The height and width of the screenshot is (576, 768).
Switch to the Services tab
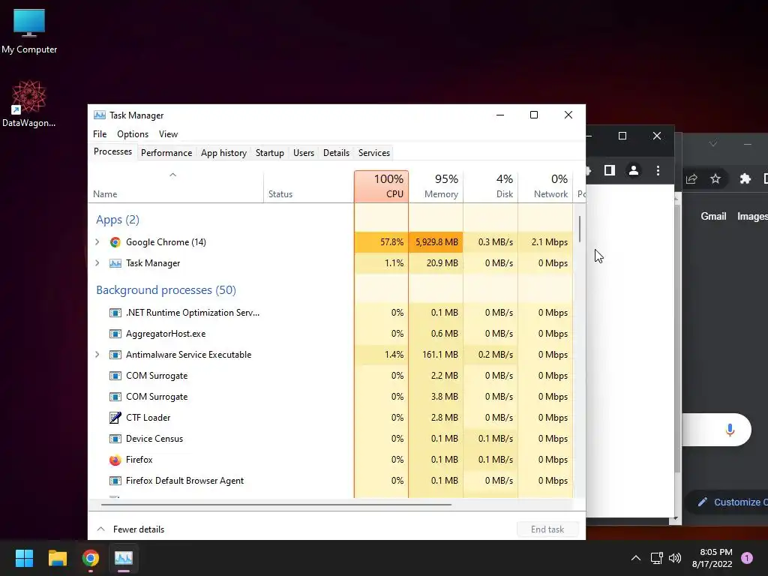tap(374, 153)
